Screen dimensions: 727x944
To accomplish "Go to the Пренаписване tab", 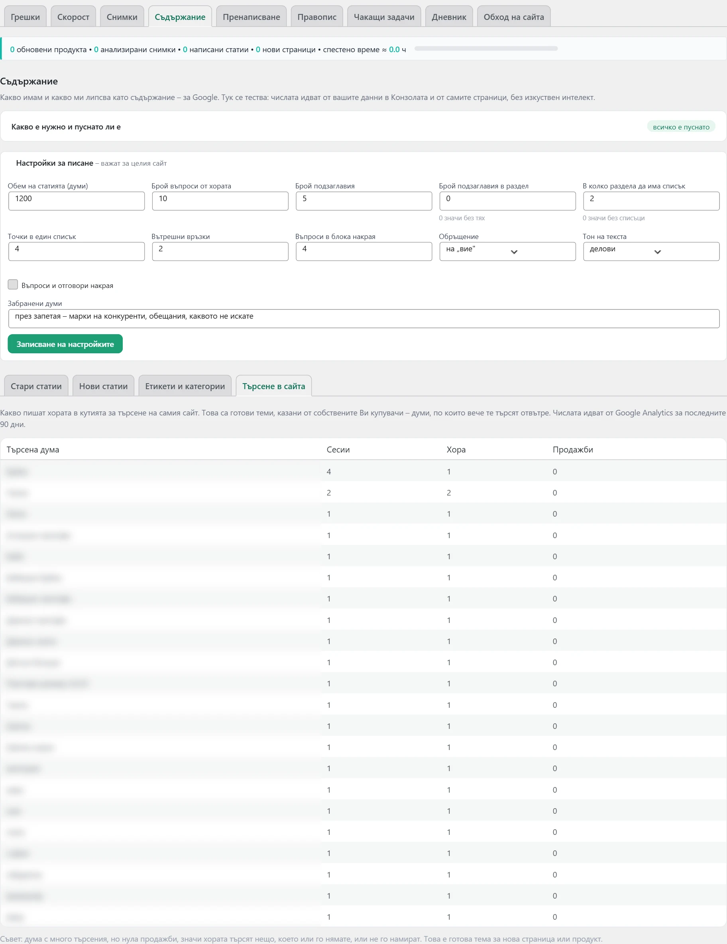I will point(251,16).
